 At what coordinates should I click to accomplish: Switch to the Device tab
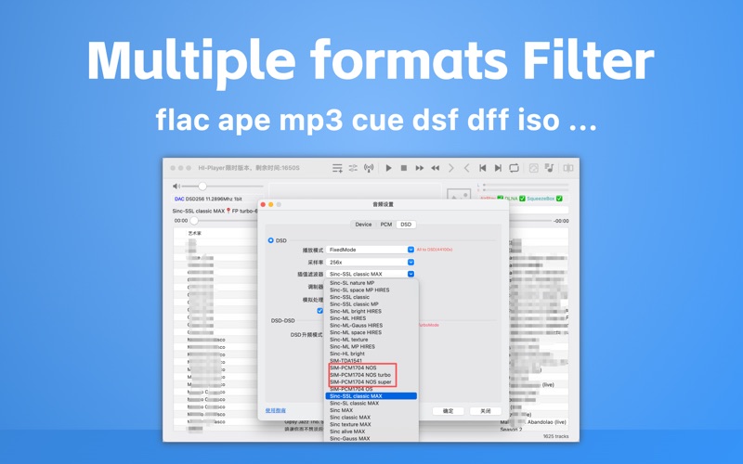363,225
